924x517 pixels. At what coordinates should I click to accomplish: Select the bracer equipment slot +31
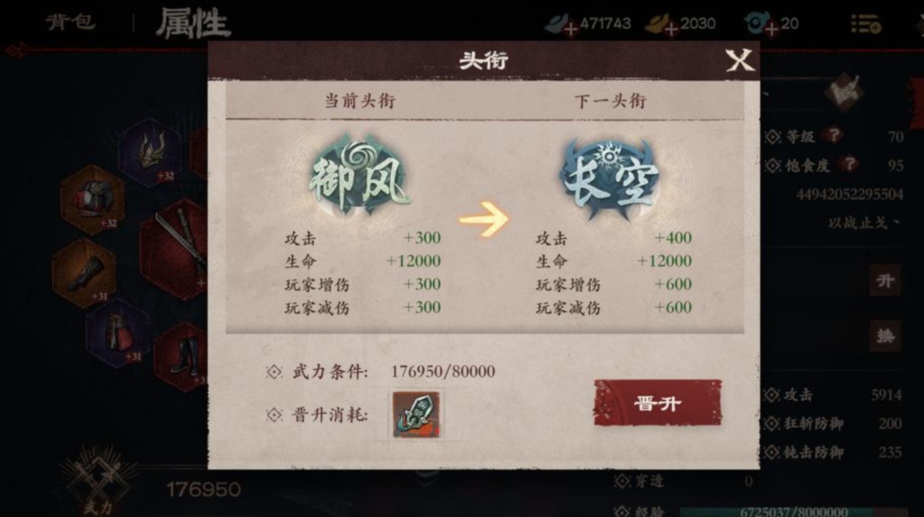point(84,273)
